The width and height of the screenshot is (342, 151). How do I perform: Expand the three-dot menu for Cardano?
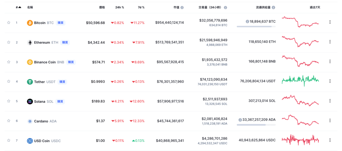pos(330,120)
